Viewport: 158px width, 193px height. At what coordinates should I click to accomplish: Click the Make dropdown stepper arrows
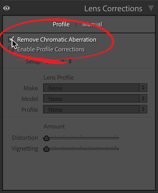pyautogui.click(x=143, y=88)
